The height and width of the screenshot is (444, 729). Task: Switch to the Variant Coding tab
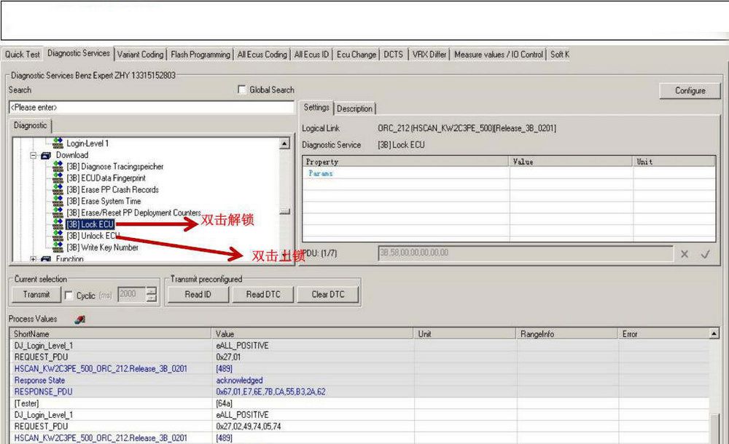(x=141, y=55)
